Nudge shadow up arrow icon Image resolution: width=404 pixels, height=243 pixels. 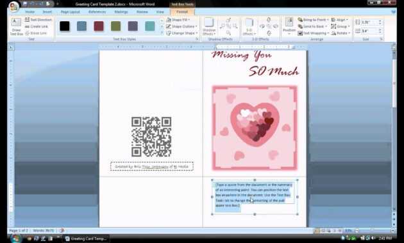coord(228,20)
